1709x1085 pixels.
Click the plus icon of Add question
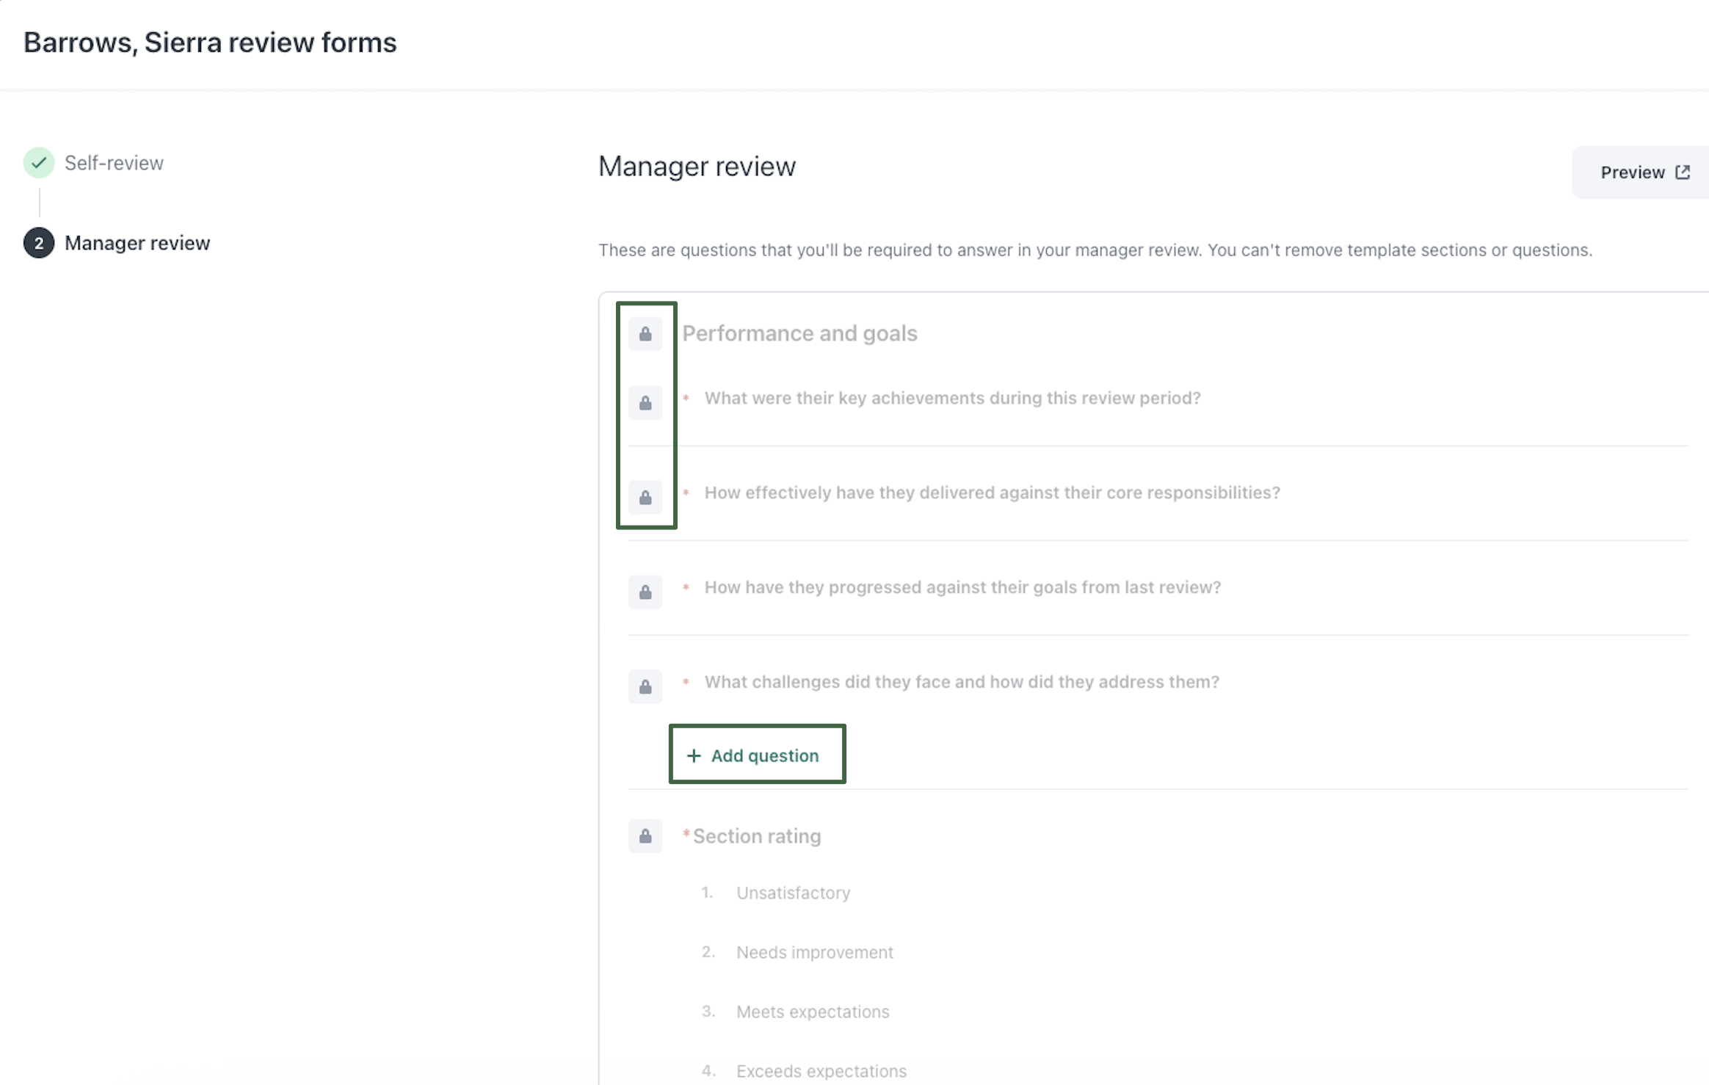(x=694, y=755)
